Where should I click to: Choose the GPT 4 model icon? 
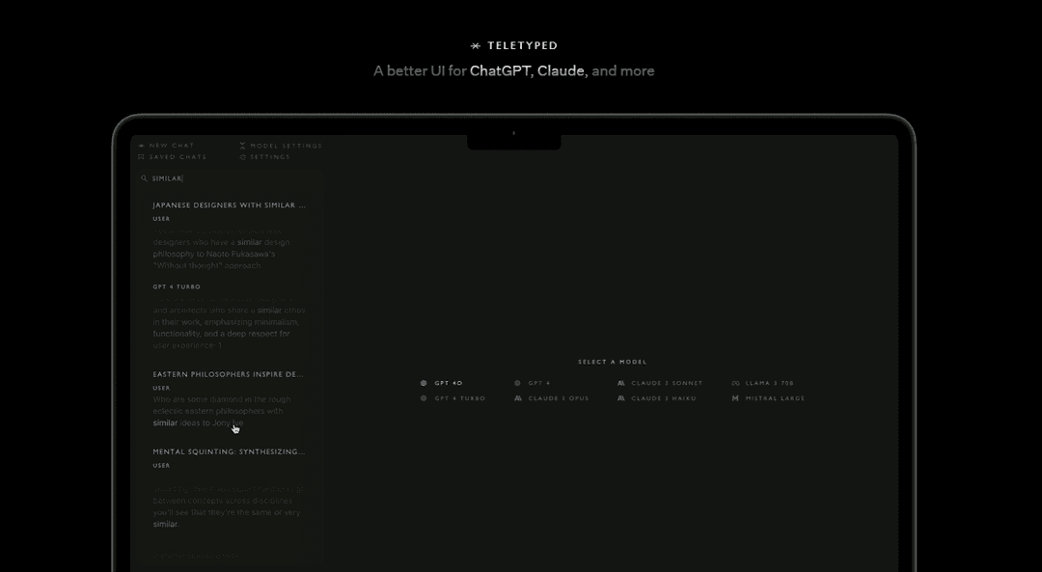(x=517, y=383)
